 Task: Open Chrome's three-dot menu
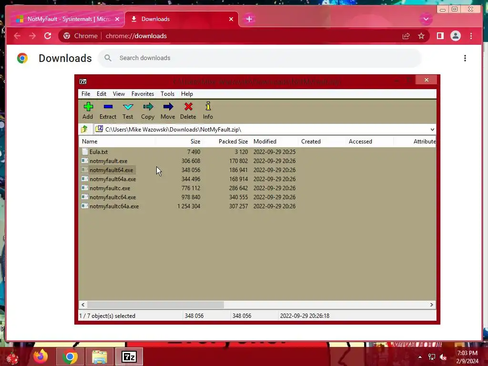(471, 36)
